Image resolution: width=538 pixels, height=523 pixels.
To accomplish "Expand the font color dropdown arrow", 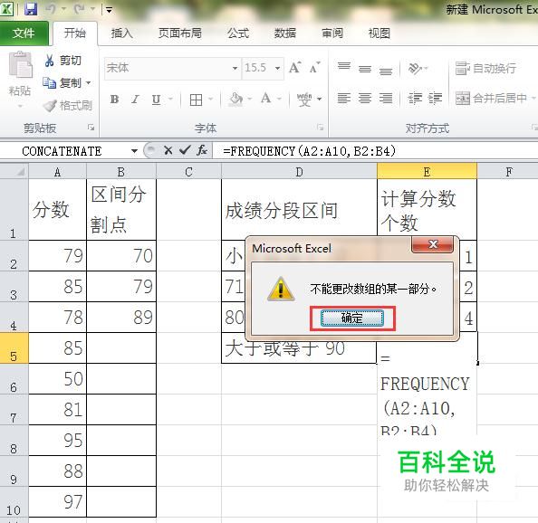I will pos(279,99).
